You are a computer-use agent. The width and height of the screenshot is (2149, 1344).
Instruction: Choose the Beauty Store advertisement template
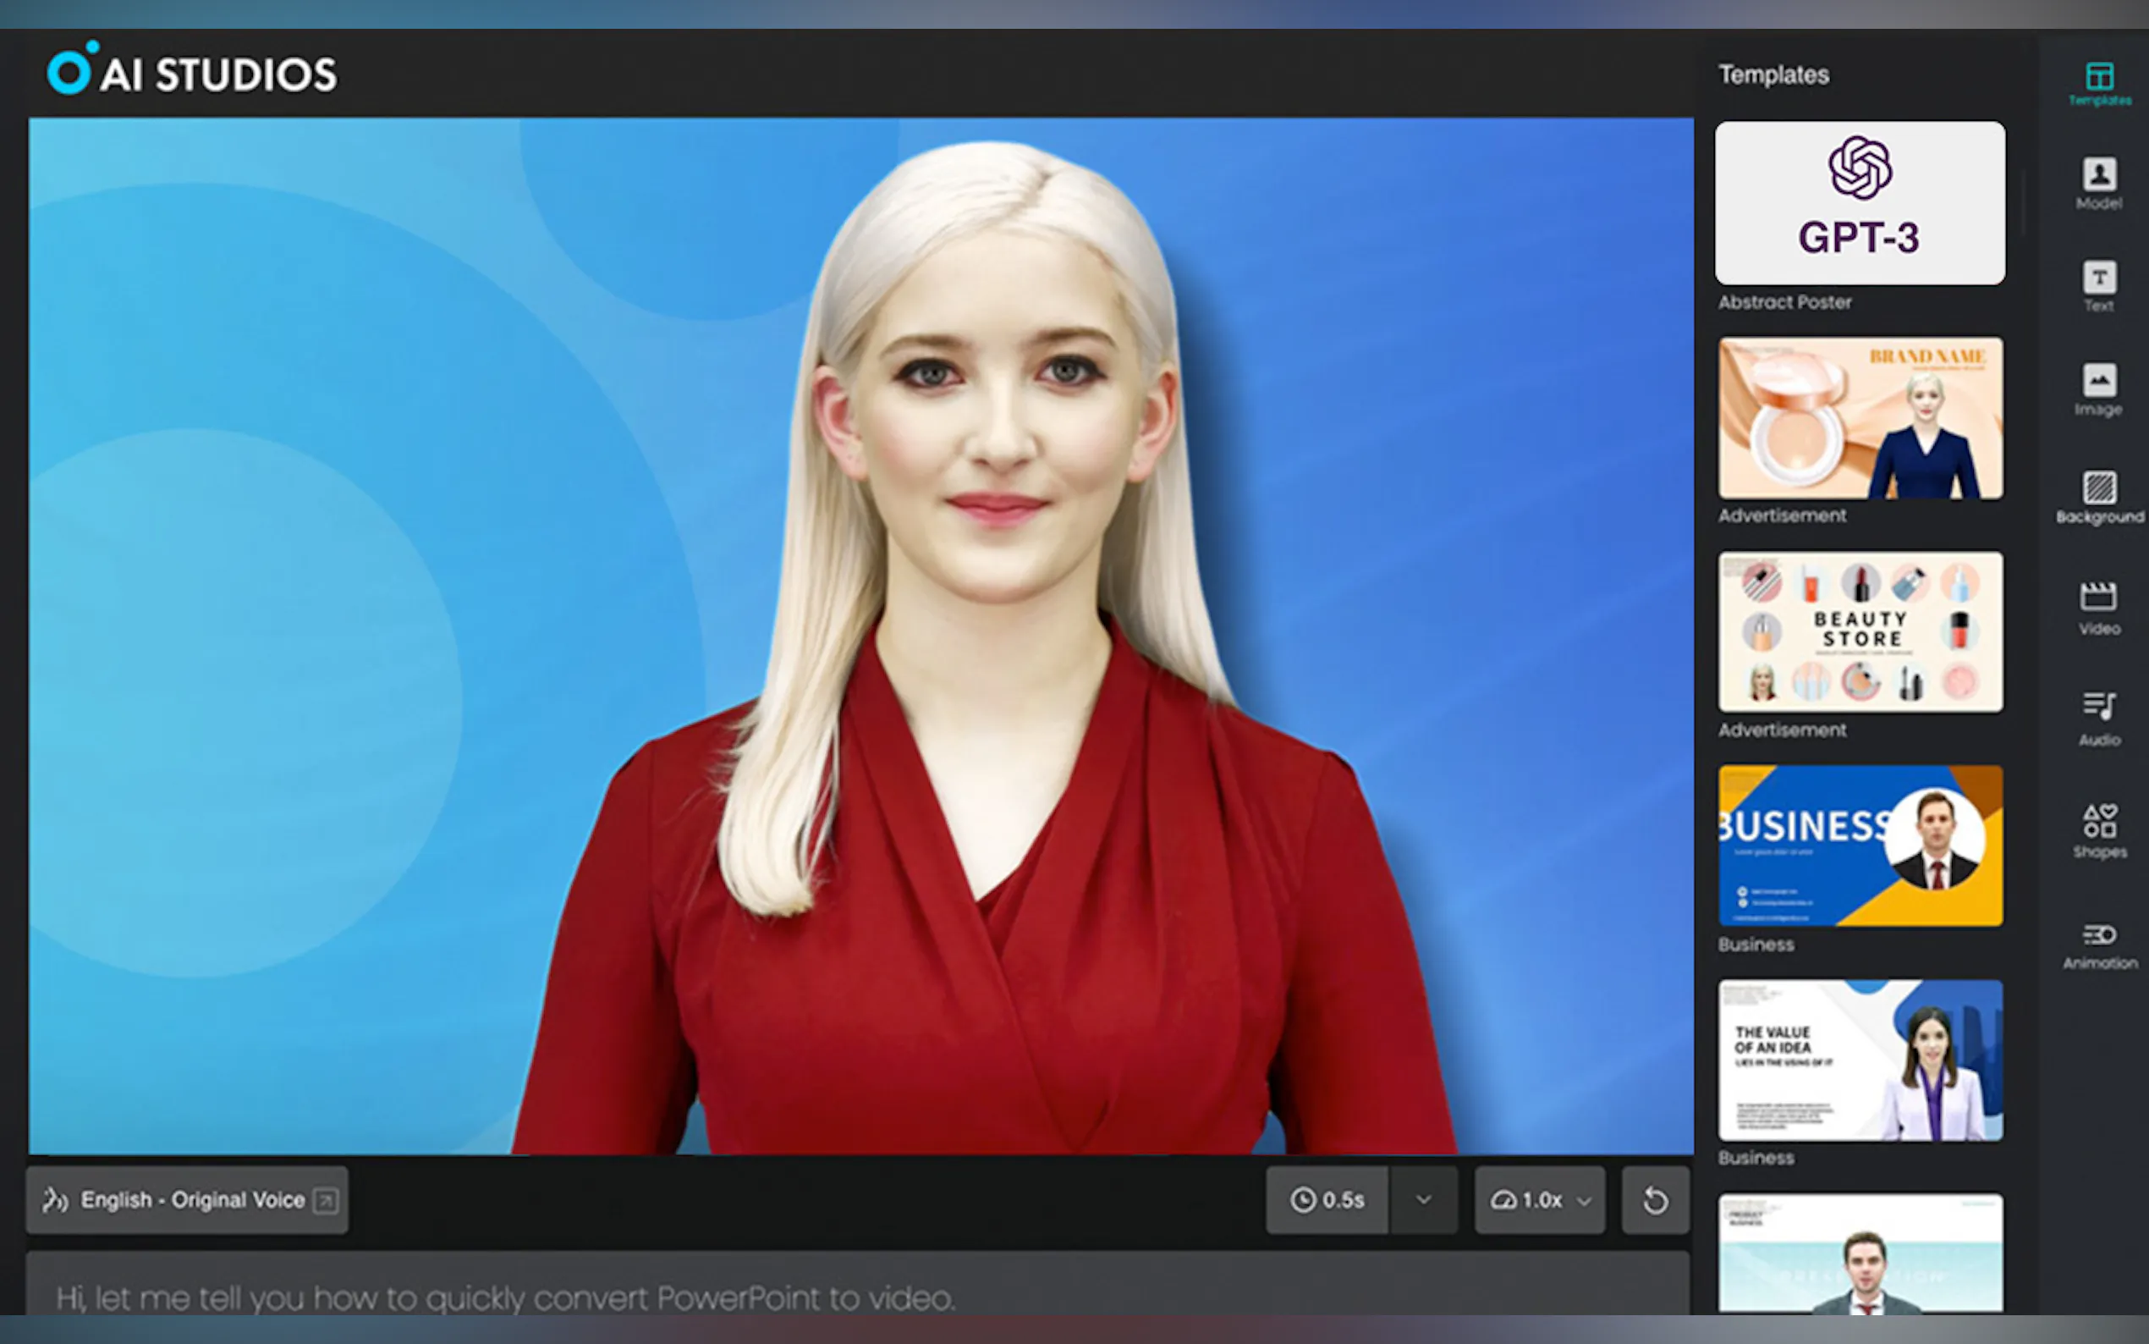(1860, 632)
